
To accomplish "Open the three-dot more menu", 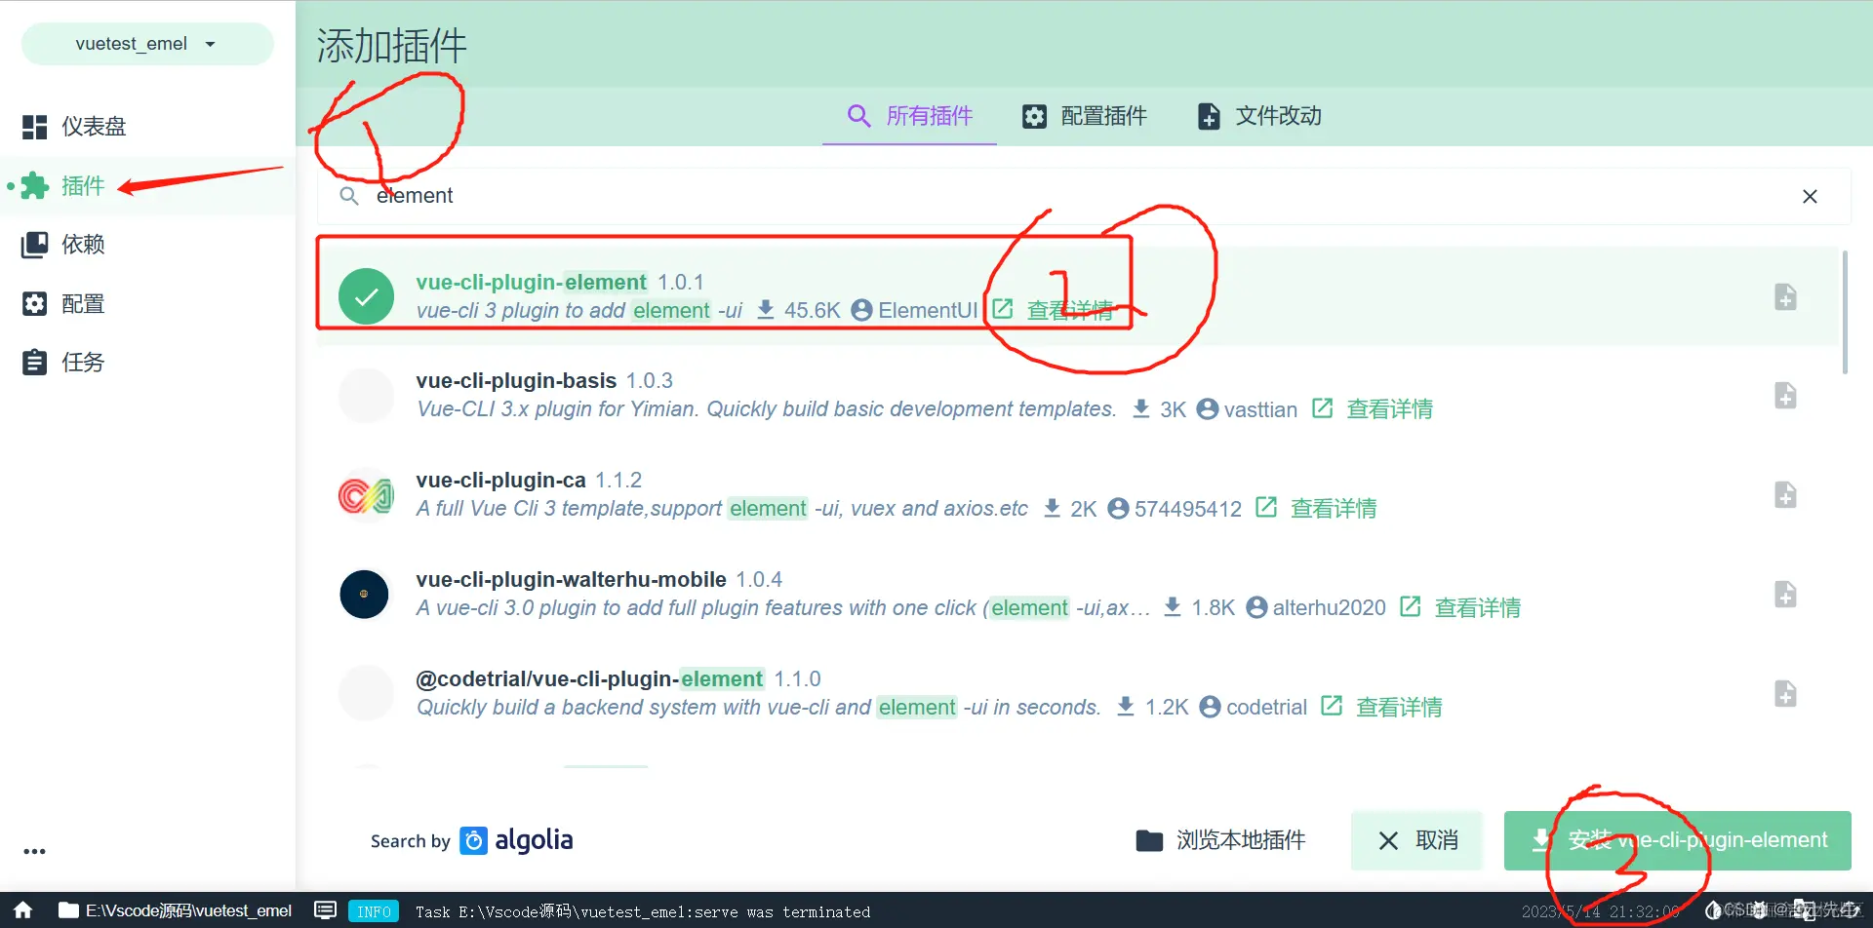I will click(x=35, y=851).
